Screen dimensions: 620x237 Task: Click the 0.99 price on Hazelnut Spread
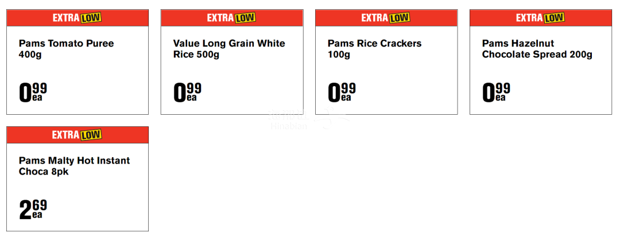point(496,93)
